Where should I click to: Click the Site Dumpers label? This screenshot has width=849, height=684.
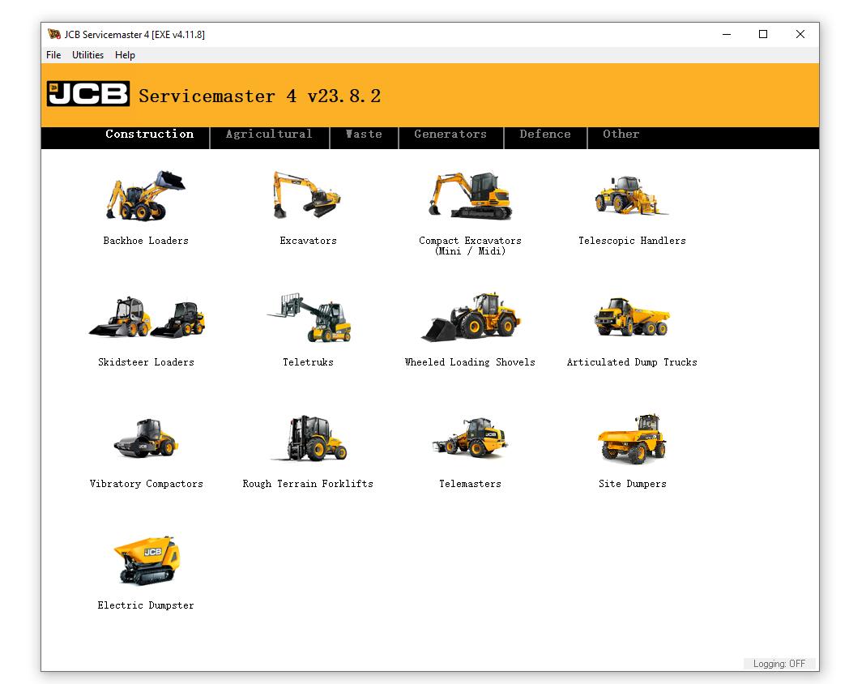coord(633,484)
